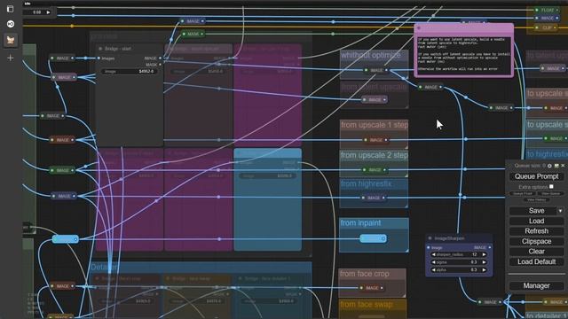Click the green MASK reroute node at top
This screenshot has width=568, height=319.
pyautogui.click(x=193, y=34)
